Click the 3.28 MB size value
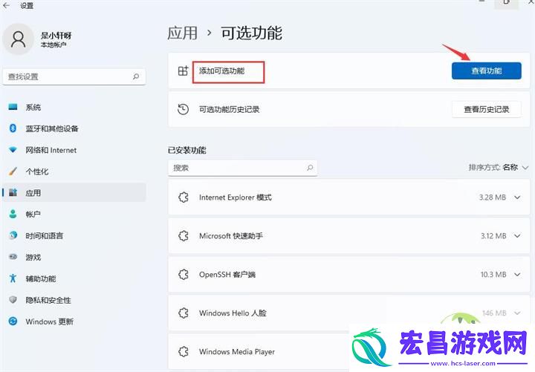The height and width of the screenshot is (372, 535). point(493,198)
